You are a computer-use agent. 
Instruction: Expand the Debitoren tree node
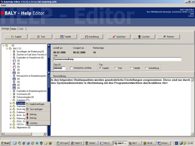pos(11,112)
